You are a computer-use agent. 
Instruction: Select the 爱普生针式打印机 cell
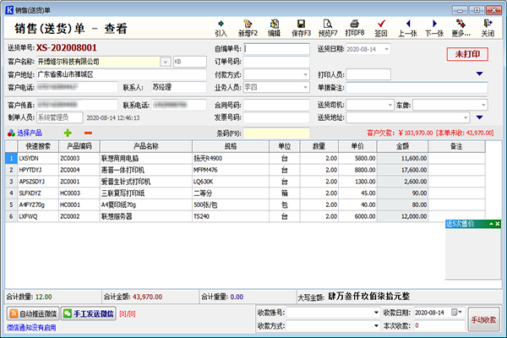(x=146, y=182)
